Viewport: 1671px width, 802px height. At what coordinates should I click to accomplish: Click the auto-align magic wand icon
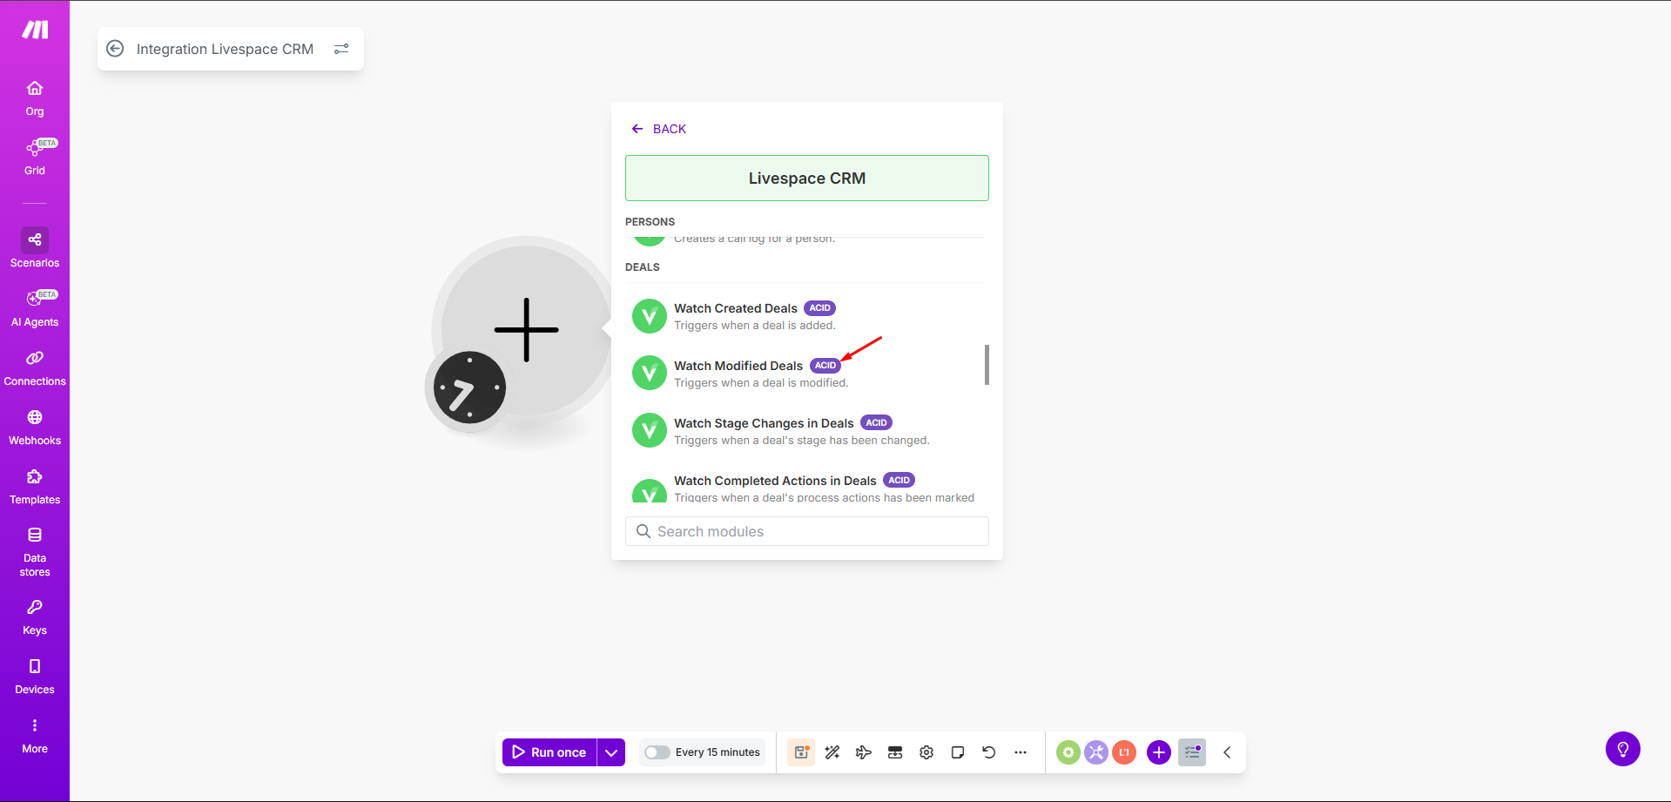pyautogui.click(x=832, y=752)
